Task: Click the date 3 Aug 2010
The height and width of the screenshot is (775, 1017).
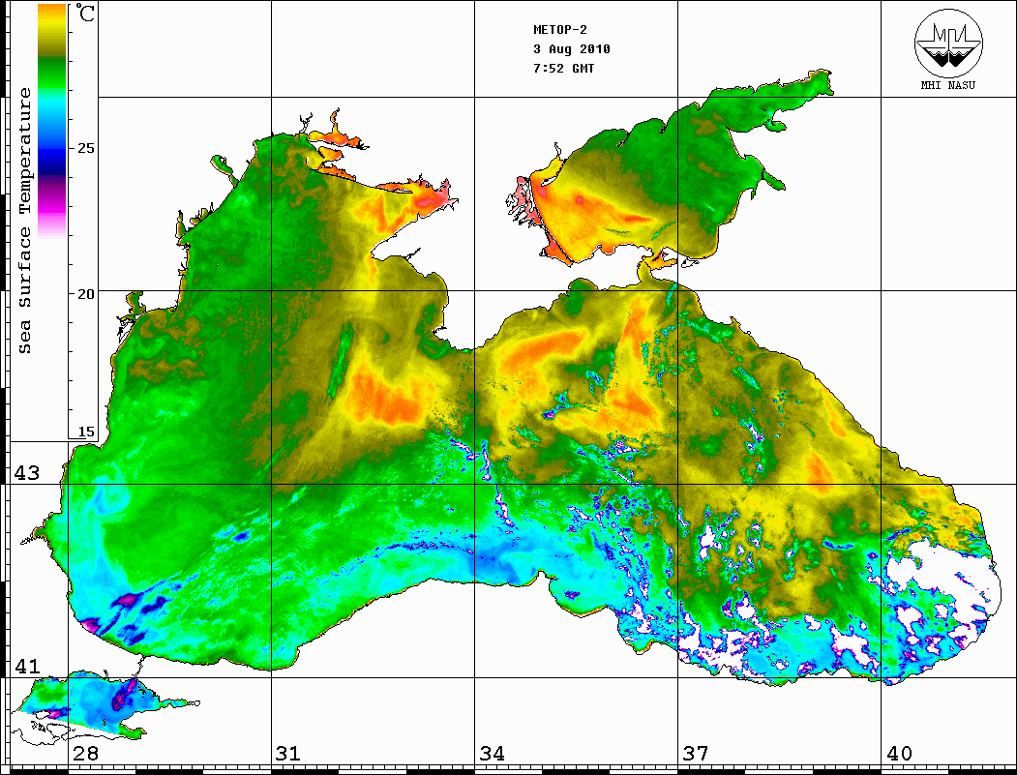Action: click(572, 49)
